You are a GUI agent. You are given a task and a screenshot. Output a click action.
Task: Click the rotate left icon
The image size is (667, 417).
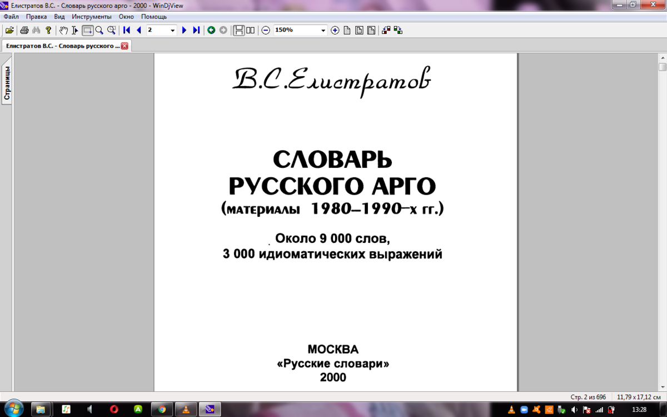point(386,30)
